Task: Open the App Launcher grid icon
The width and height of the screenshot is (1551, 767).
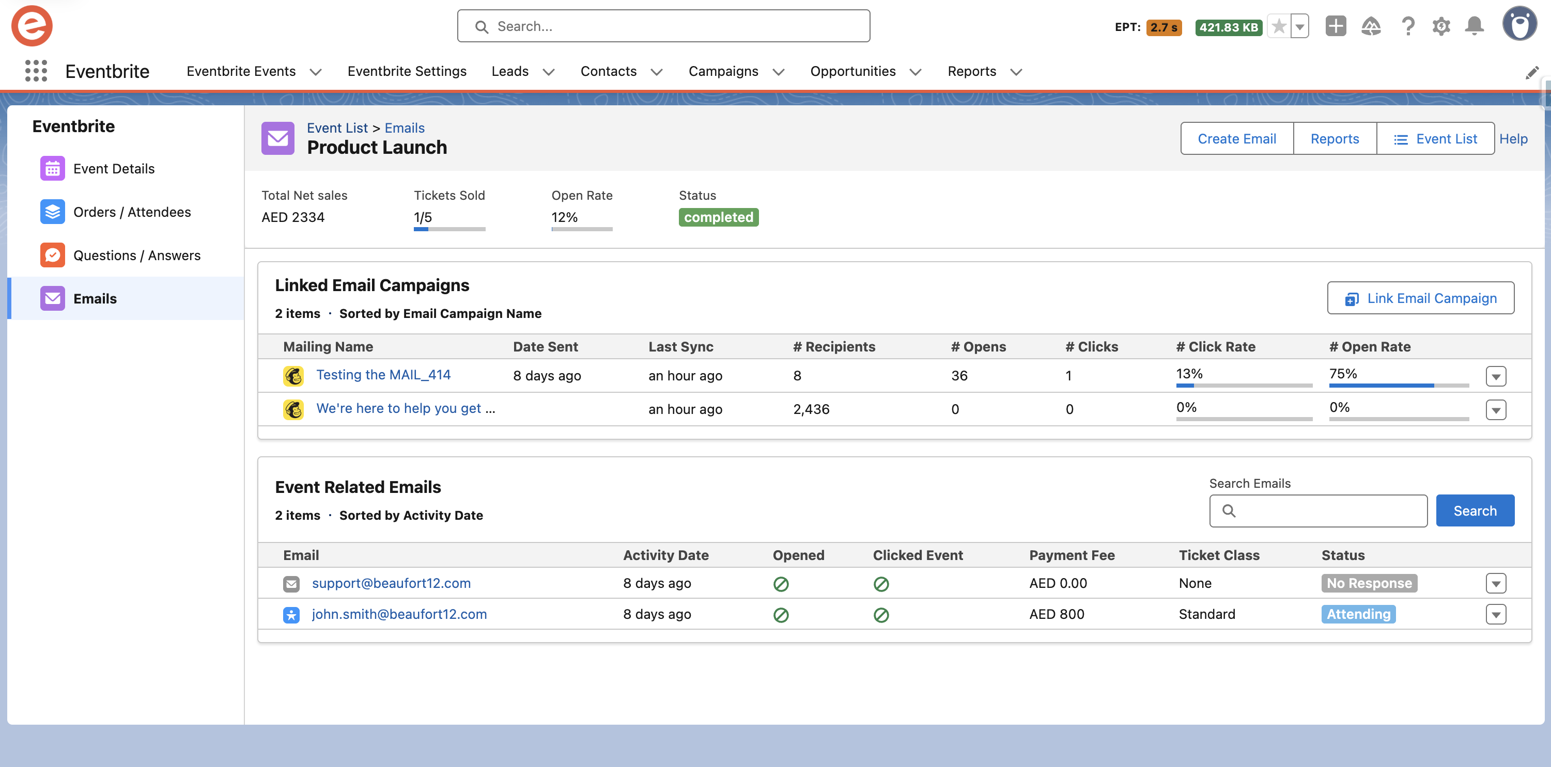Action: click(x=36, y=71)
